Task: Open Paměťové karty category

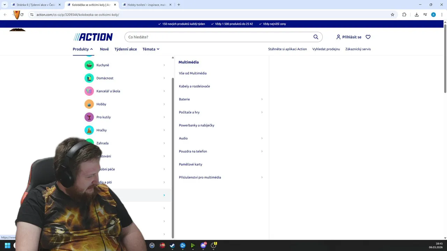Action: 191,164
